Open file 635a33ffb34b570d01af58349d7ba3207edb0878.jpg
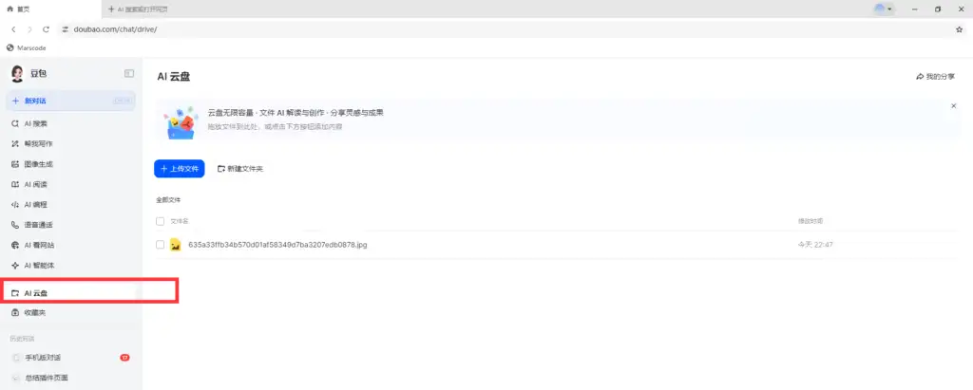Screen dimensions: 973x390 tap(277, 245)
